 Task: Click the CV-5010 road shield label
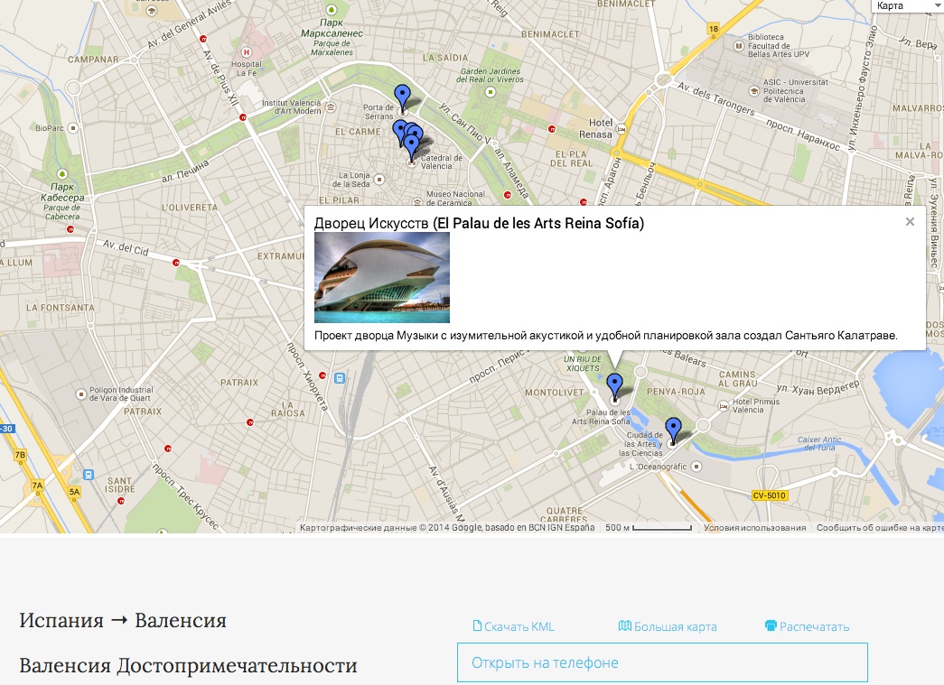pyautogui.click(x=770, y=495)
